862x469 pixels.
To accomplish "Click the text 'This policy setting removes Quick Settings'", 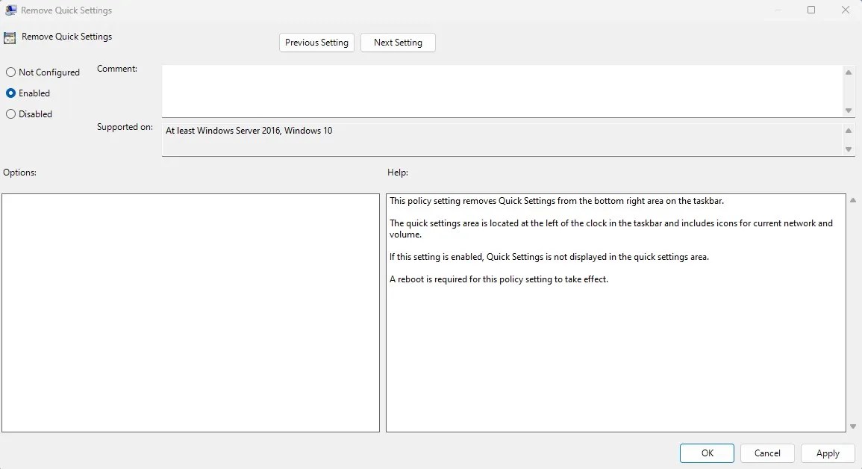I will pos(472,201).
